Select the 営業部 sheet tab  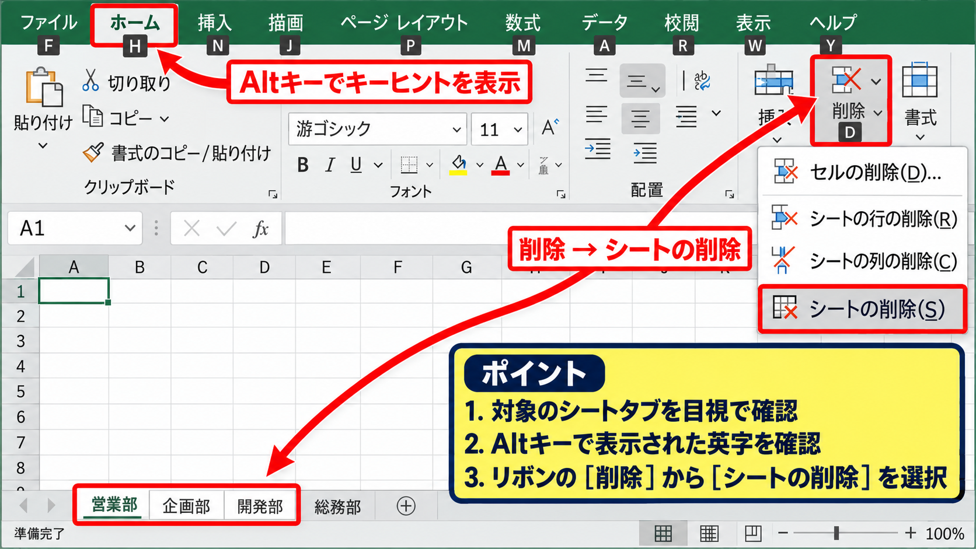click(114, 505)
